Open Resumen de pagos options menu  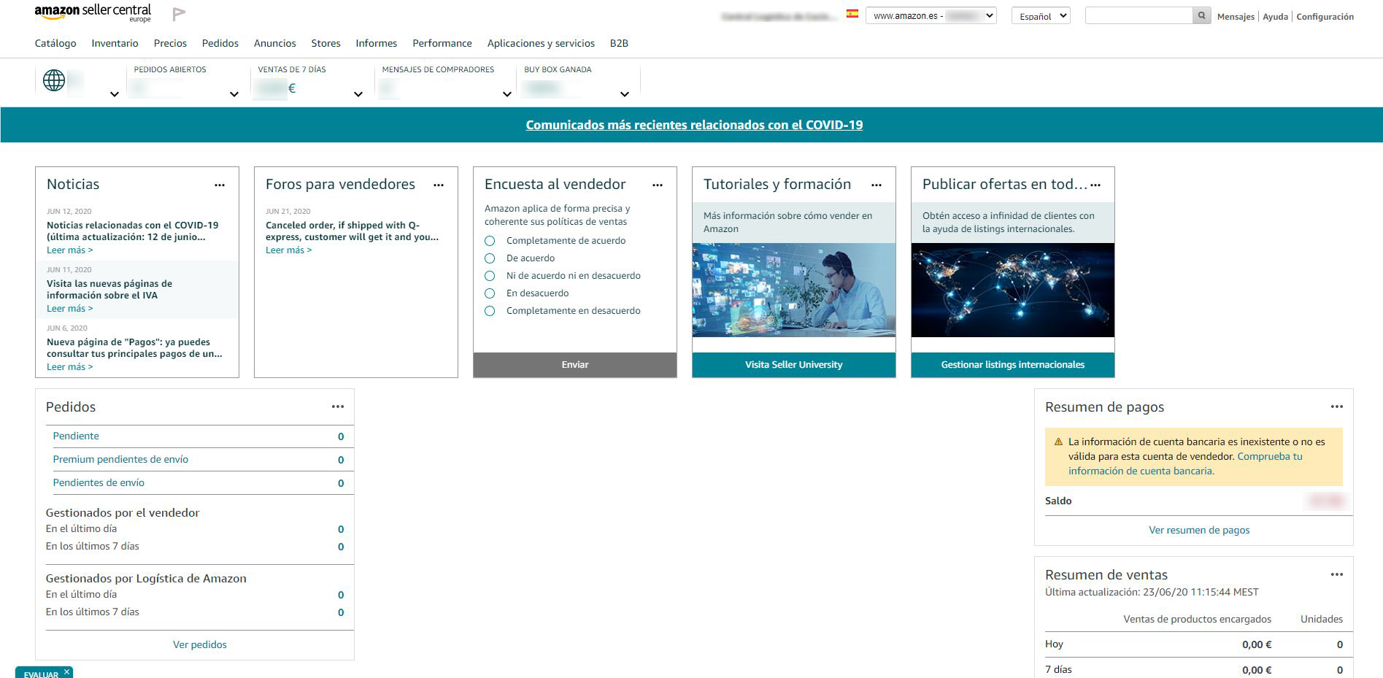point(1337,407)
